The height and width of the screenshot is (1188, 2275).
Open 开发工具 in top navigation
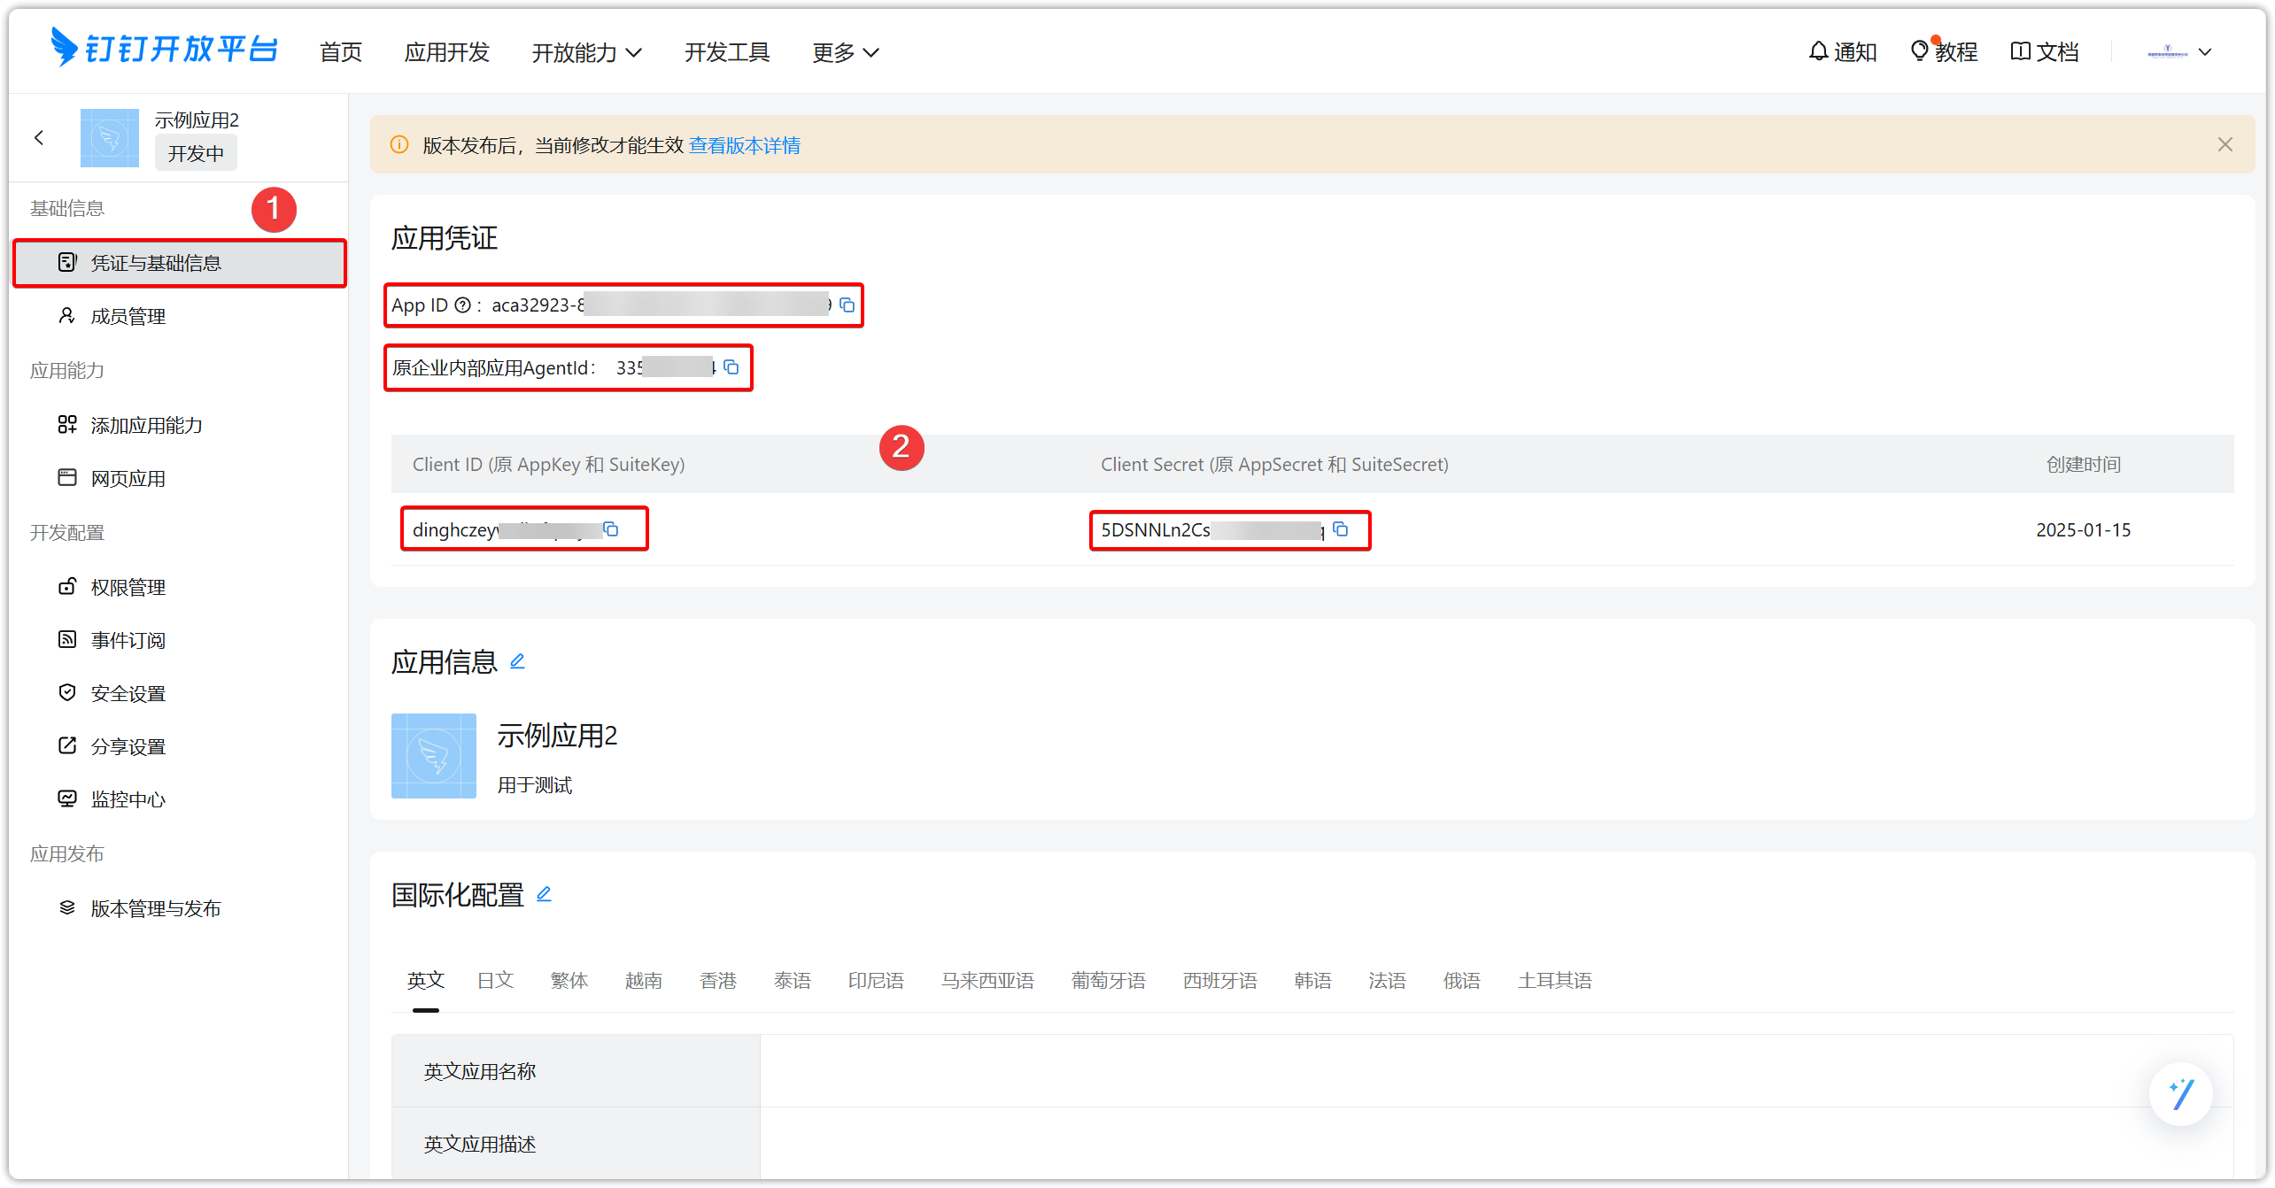coord(727,52)
